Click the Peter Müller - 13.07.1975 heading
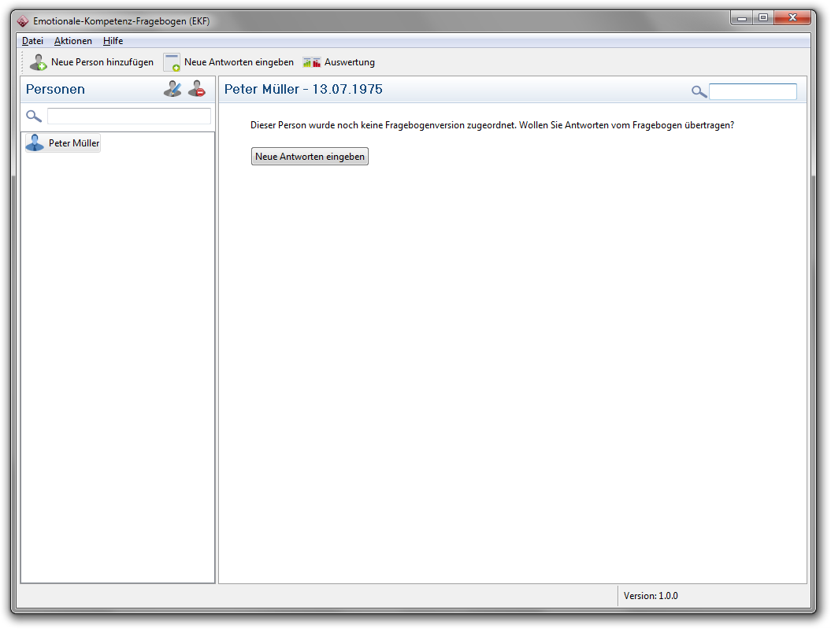This screenshot has height=629, width=831. tap(303, 89)
